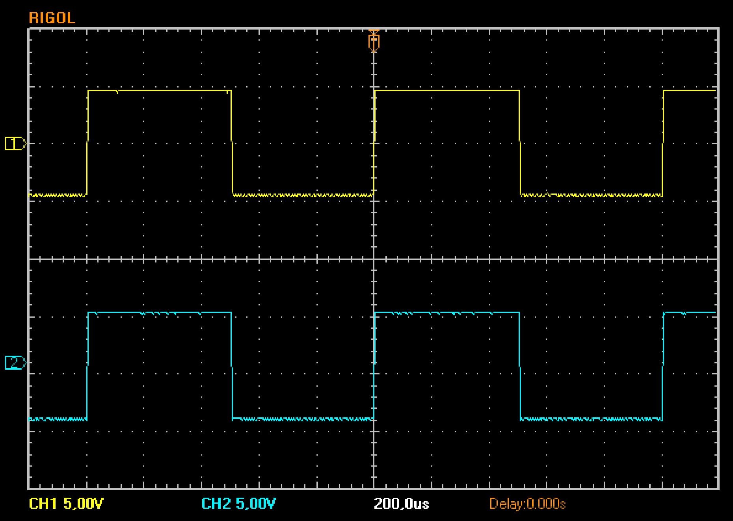733x521 pixels.
Task: Click the CH1 5.00V scale readout
Action: pos(67,503)
